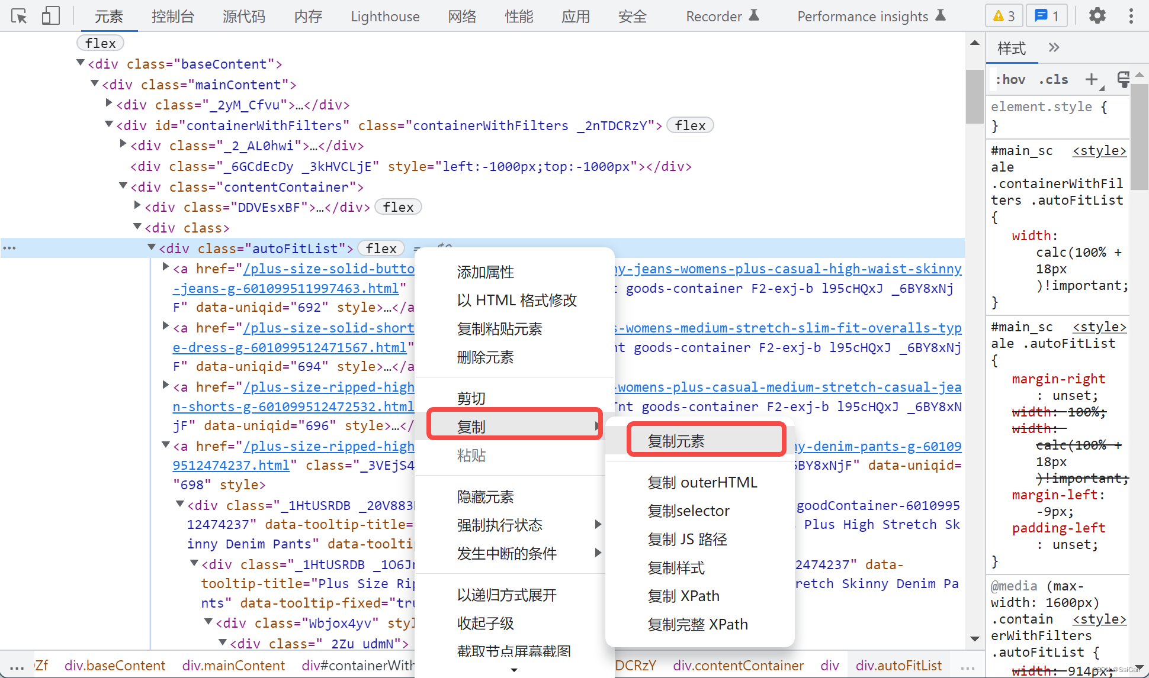Collapse the baseContent div node

coord(81,63)
